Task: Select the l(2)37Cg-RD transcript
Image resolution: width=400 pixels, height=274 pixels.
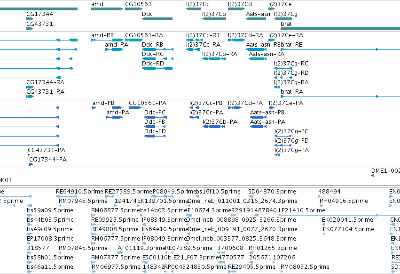Action: (x=283, y=78)
